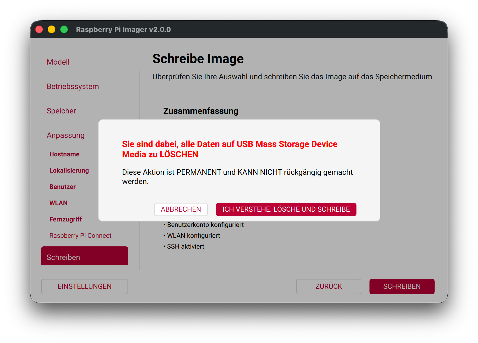Maximize the window with green button
478x343 pixels.
[x=64, y=29]
